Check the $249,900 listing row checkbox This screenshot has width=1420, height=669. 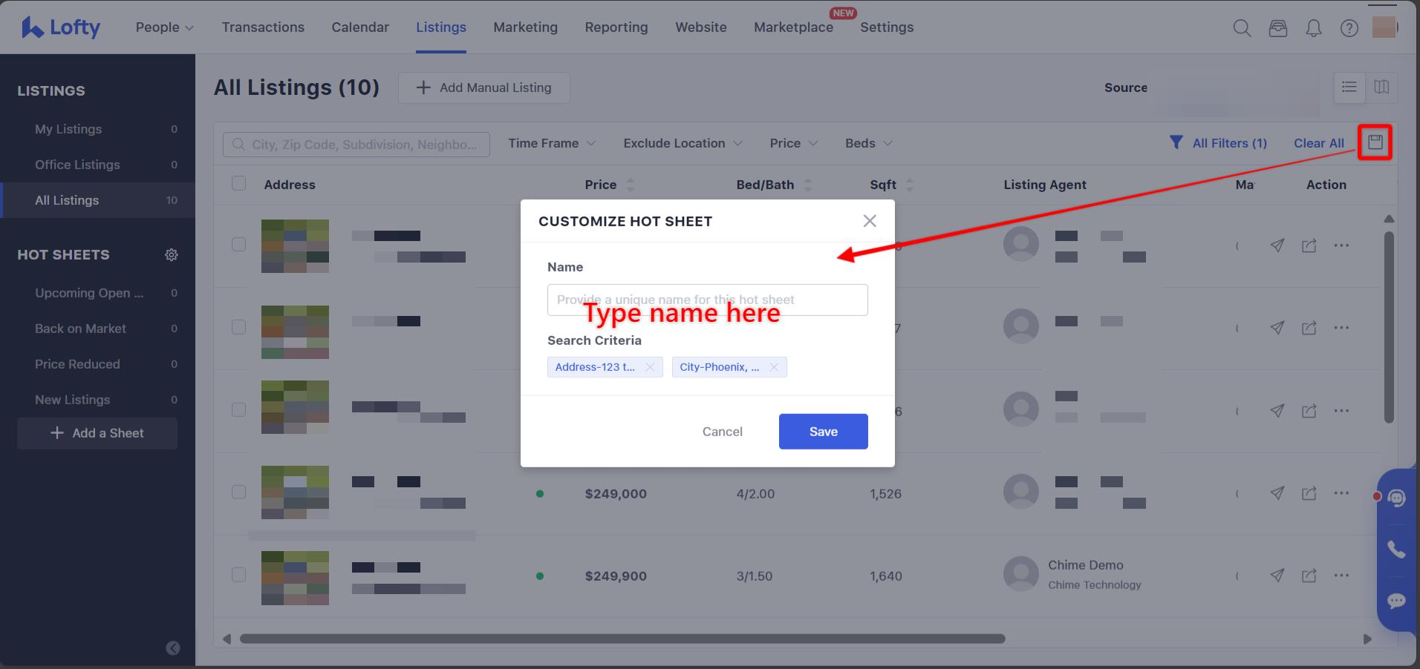pyautogui.click(x=238, y=575)
